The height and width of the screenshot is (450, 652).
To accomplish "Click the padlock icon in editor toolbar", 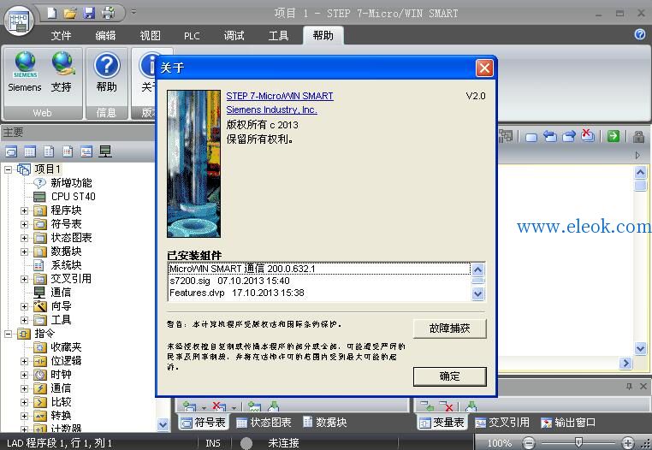I will coord(638,136).
